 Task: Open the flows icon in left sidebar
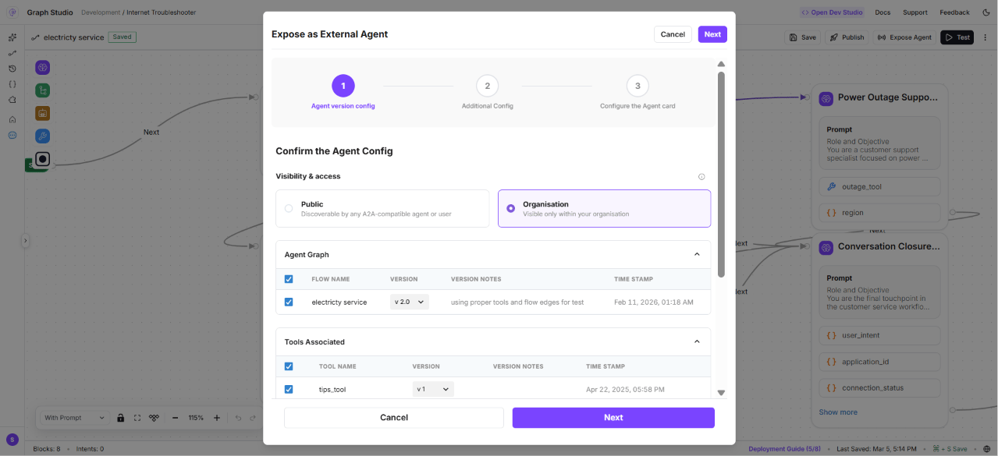(12, 53)
